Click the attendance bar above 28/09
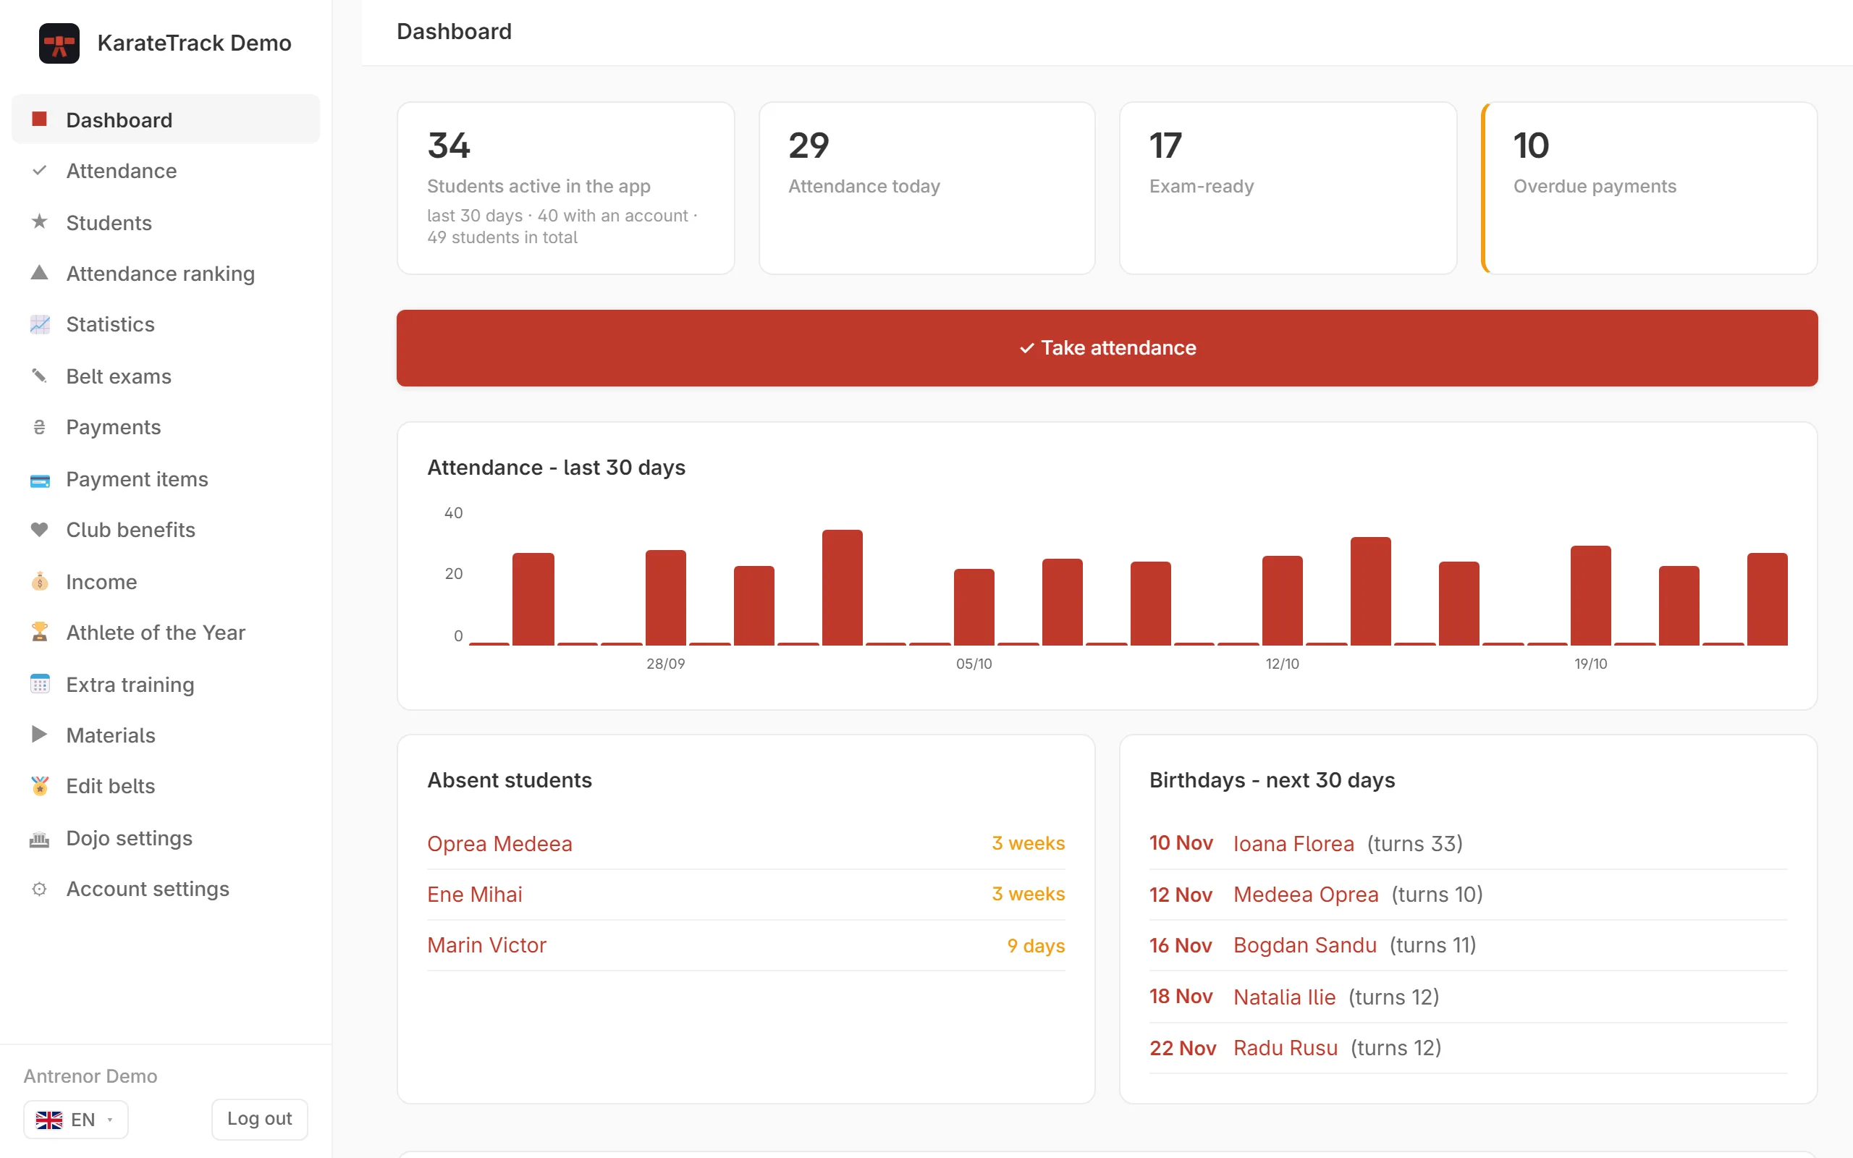The width and height of the screenshot is (1853, 1158). [x=665, y=597]
